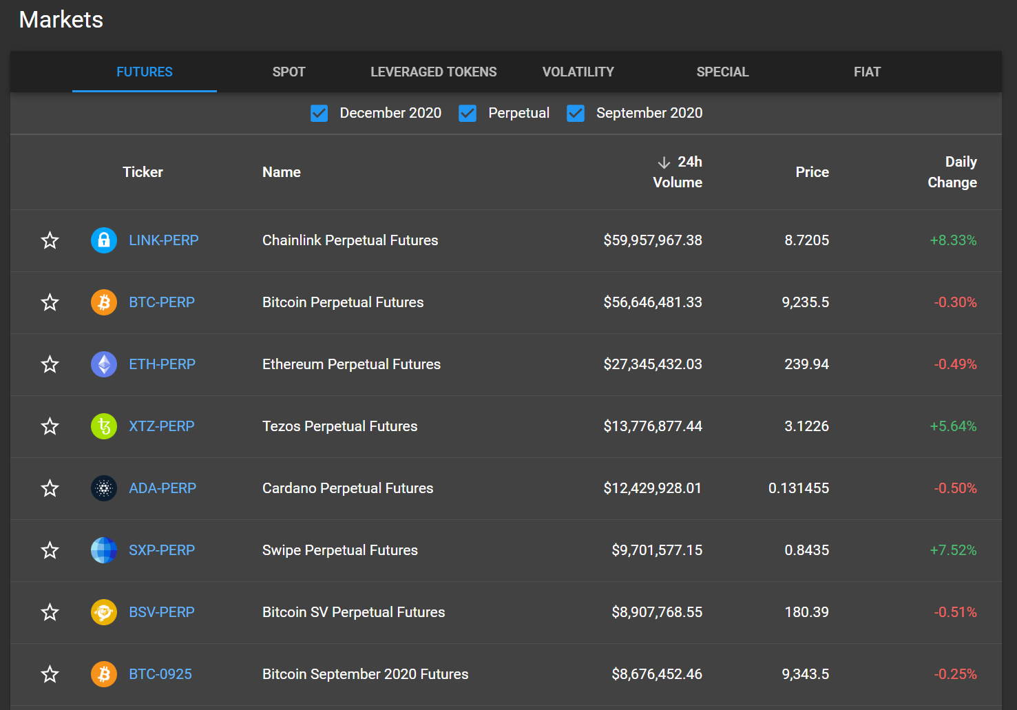Click the star next to XTZ-PERP
1017x710 pixels.
[x=50, y=426]
